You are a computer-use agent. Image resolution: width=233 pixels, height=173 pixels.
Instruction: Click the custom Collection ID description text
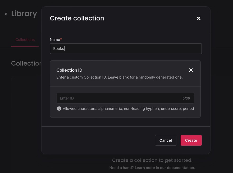click(119, 77)
